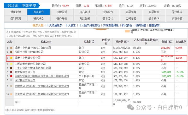This screenshot has width=188, height=115.
Task: Open 中国平安保险(集团)股份有限公司长期服务计划 details
Action: point(42,76)
